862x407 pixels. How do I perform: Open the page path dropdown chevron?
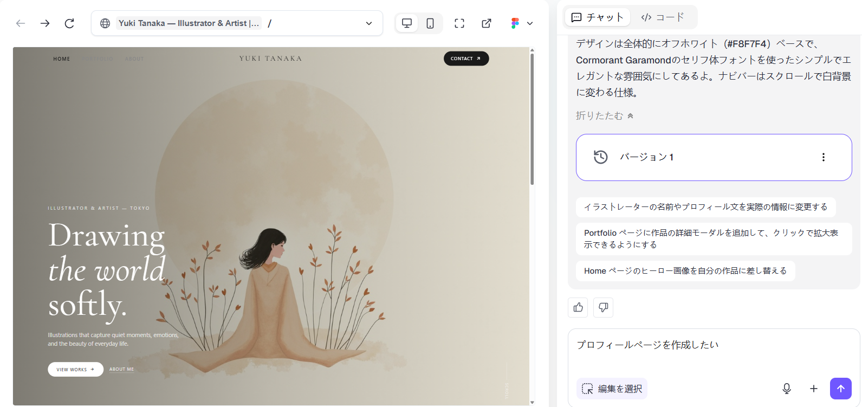coord(369,23)
